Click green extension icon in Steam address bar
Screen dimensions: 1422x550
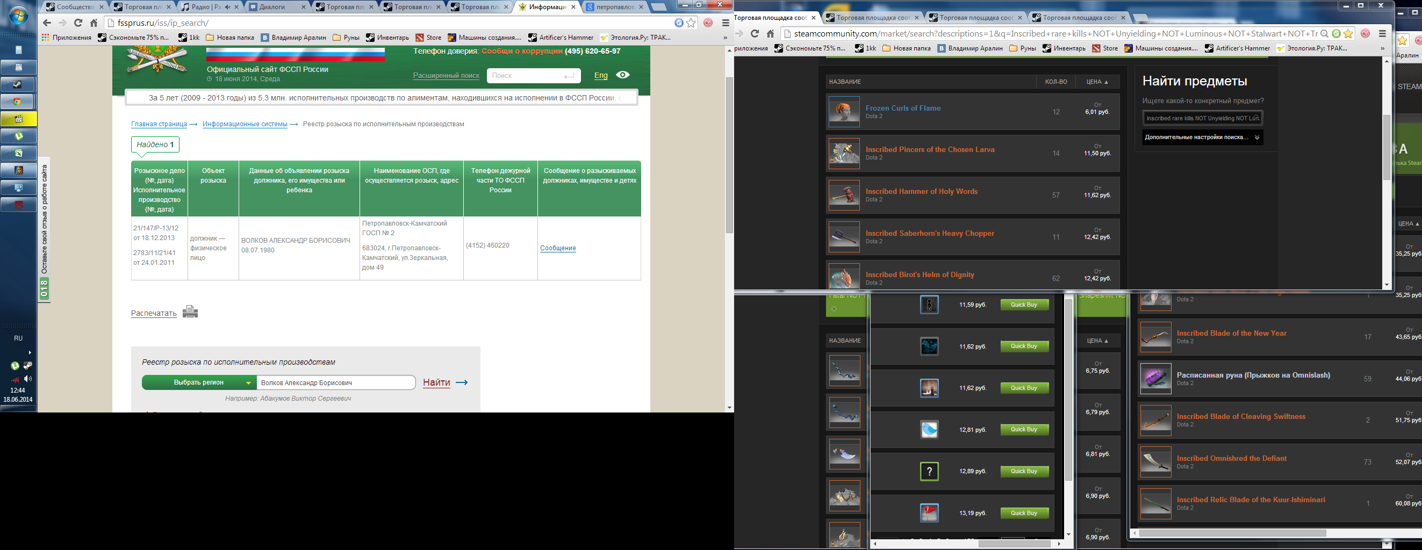click(1336, 34)
